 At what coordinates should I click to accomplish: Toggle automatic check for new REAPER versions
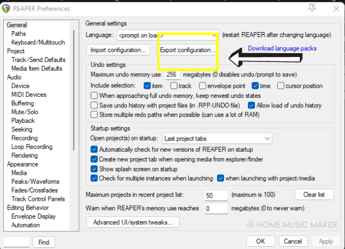pyautogui.click(x=94, y=149)
